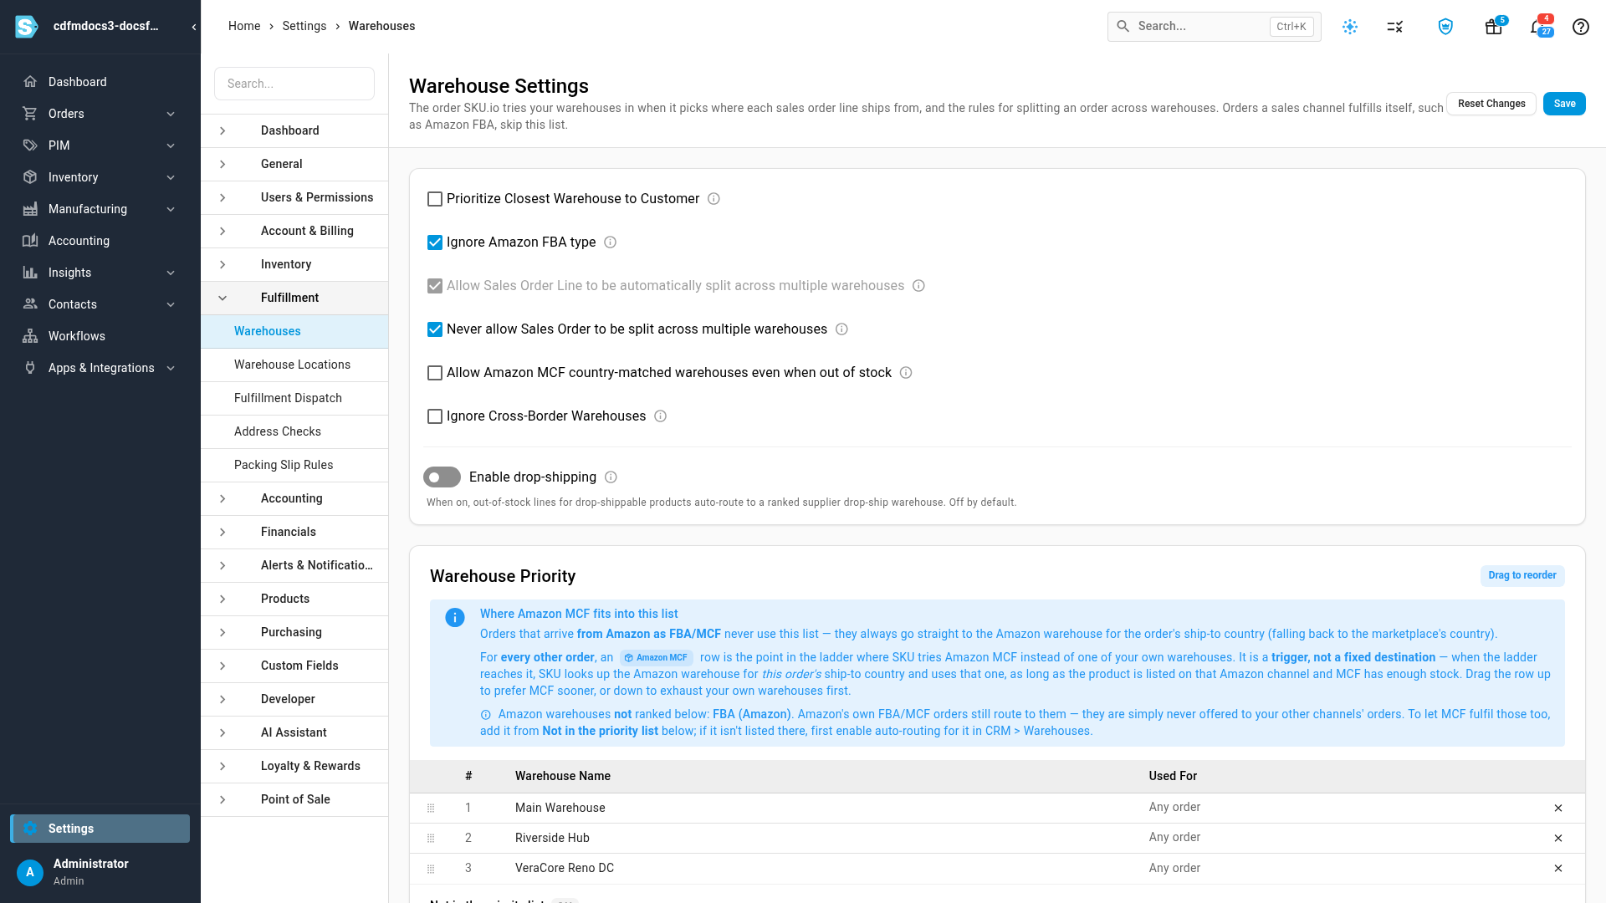Screen dimensions: 1606x903
Task: Check Allow Amazon MCF country-matched warehouses
Action: (x=435, y=373)
